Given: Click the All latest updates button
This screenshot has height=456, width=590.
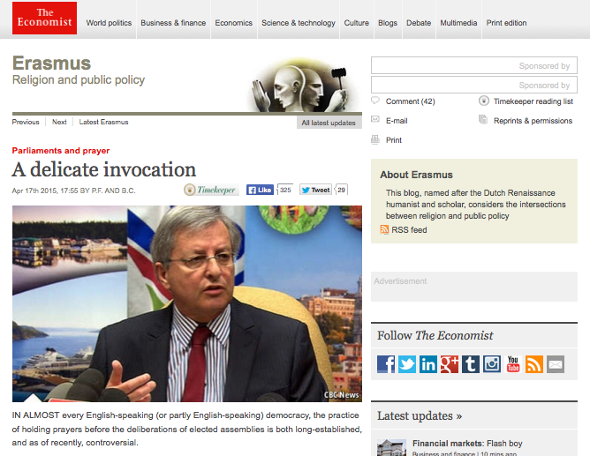Looking at the screenshot, I should click(329, 123).
